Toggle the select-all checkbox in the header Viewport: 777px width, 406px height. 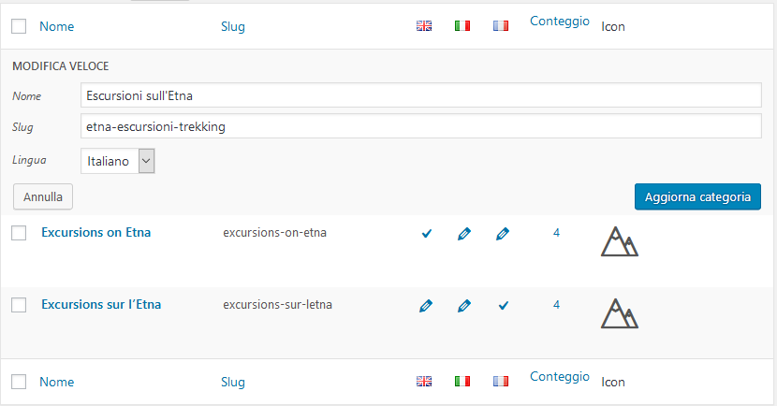pyautogui.click(x=19, y=26)
